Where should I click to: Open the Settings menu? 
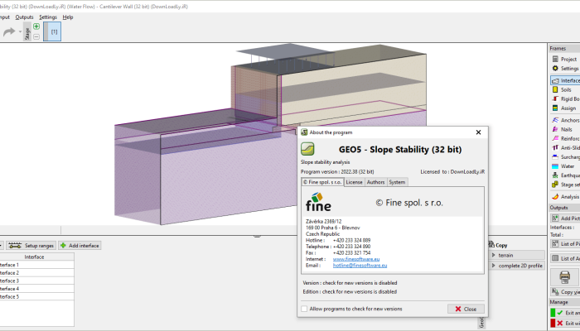click(x=48, y=17)
